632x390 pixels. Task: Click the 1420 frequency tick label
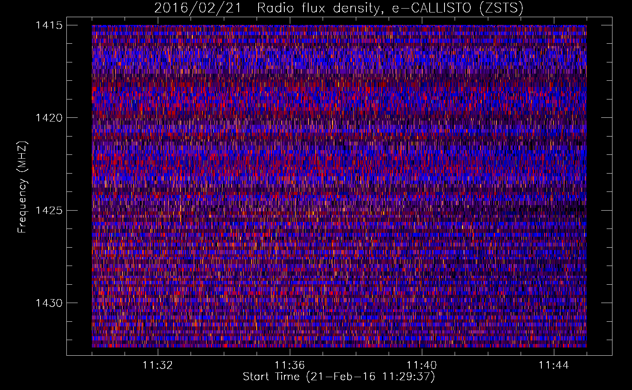point(49,117)
